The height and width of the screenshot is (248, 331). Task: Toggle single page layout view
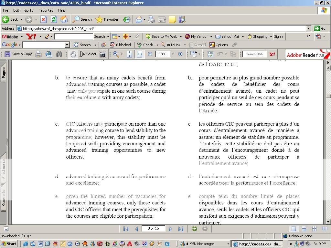294,229
